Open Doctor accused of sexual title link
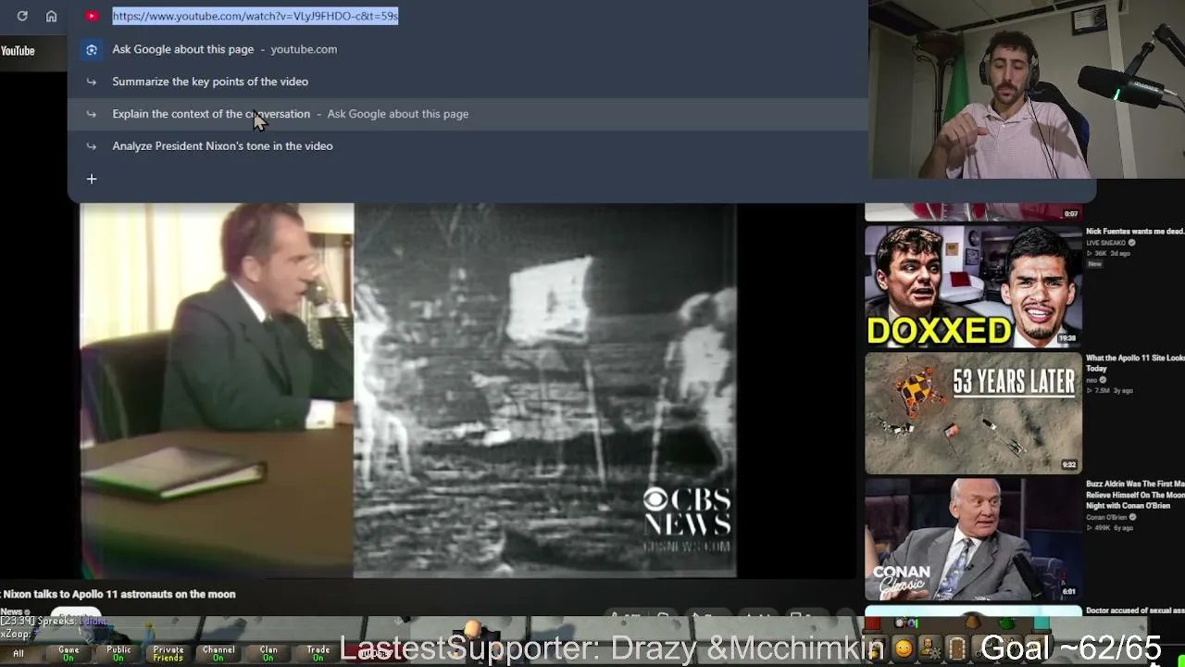Viewport: 1185px width, 667px height. (x=1135, y=610)
